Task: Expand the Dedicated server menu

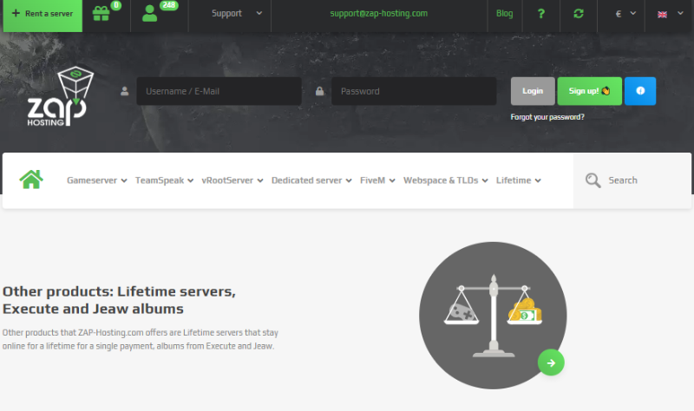Action: click(x=311, y=180)
